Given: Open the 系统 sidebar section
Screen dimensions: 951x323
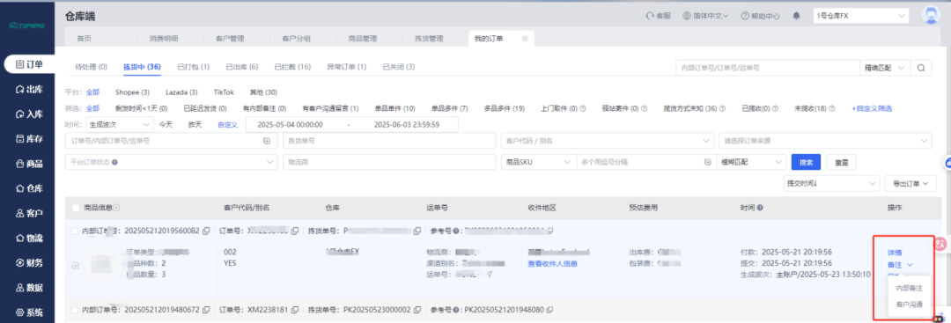Looking at the screenshot, I should pos(29,312).
